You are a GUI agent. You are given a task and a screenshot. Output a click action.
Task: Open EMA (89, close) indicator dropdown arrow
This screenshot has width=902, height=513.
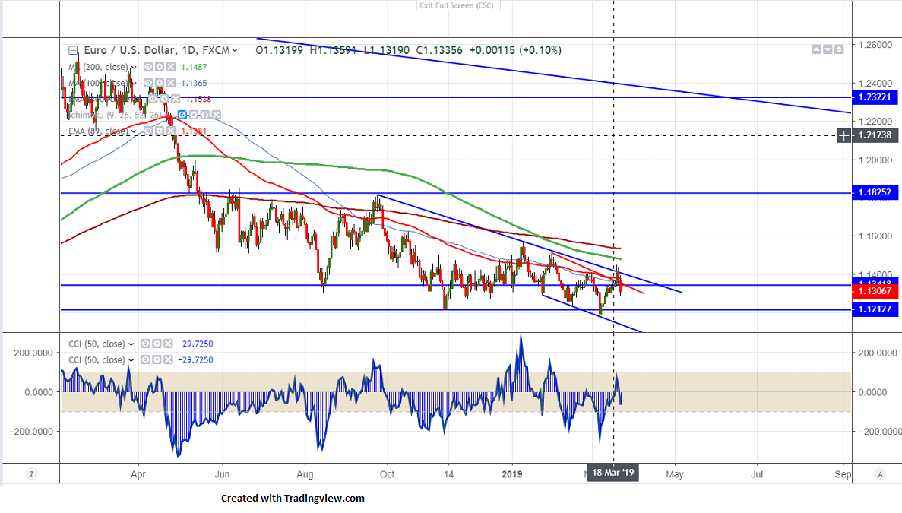(x=134, y=131)
